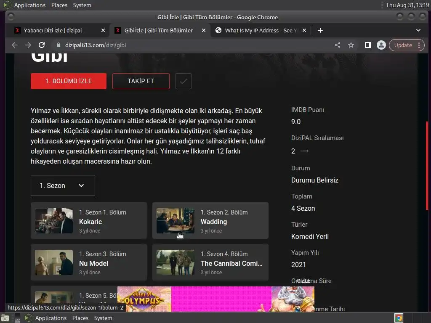Viewport: 431px width, 323px height.
Task: Open episode Nu Model
Action: pyautogui.click(x=89, y=262)
